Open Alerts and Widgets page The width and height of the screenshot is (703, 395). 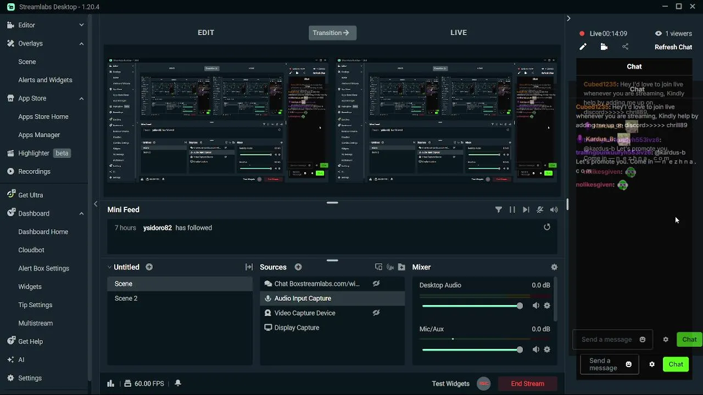tap(45, 80)
